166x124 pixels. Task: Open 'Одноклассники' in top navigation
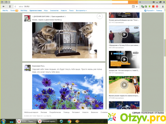pyautogui.click(x=35, y=11)
